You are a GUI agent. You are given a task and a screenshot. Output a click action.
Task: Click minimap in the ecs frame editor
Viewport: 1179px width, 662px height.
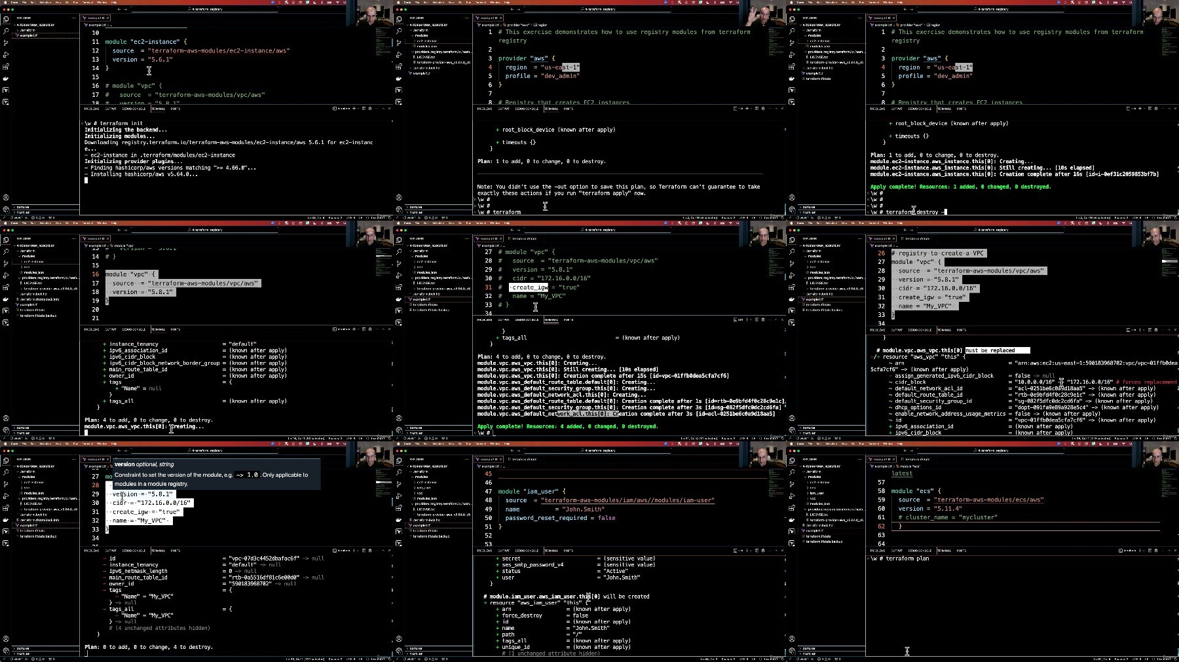(1169, 481)
